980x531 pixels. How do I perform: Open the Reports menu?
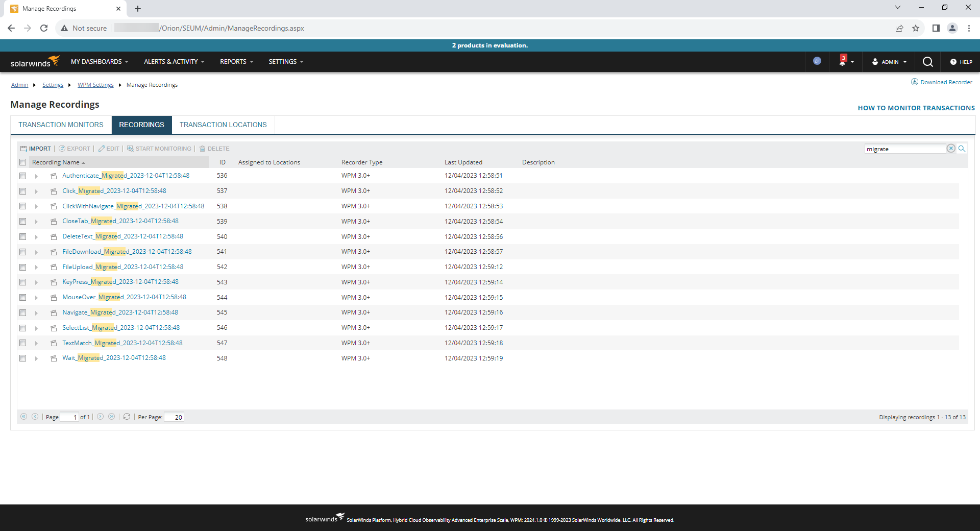236,62
